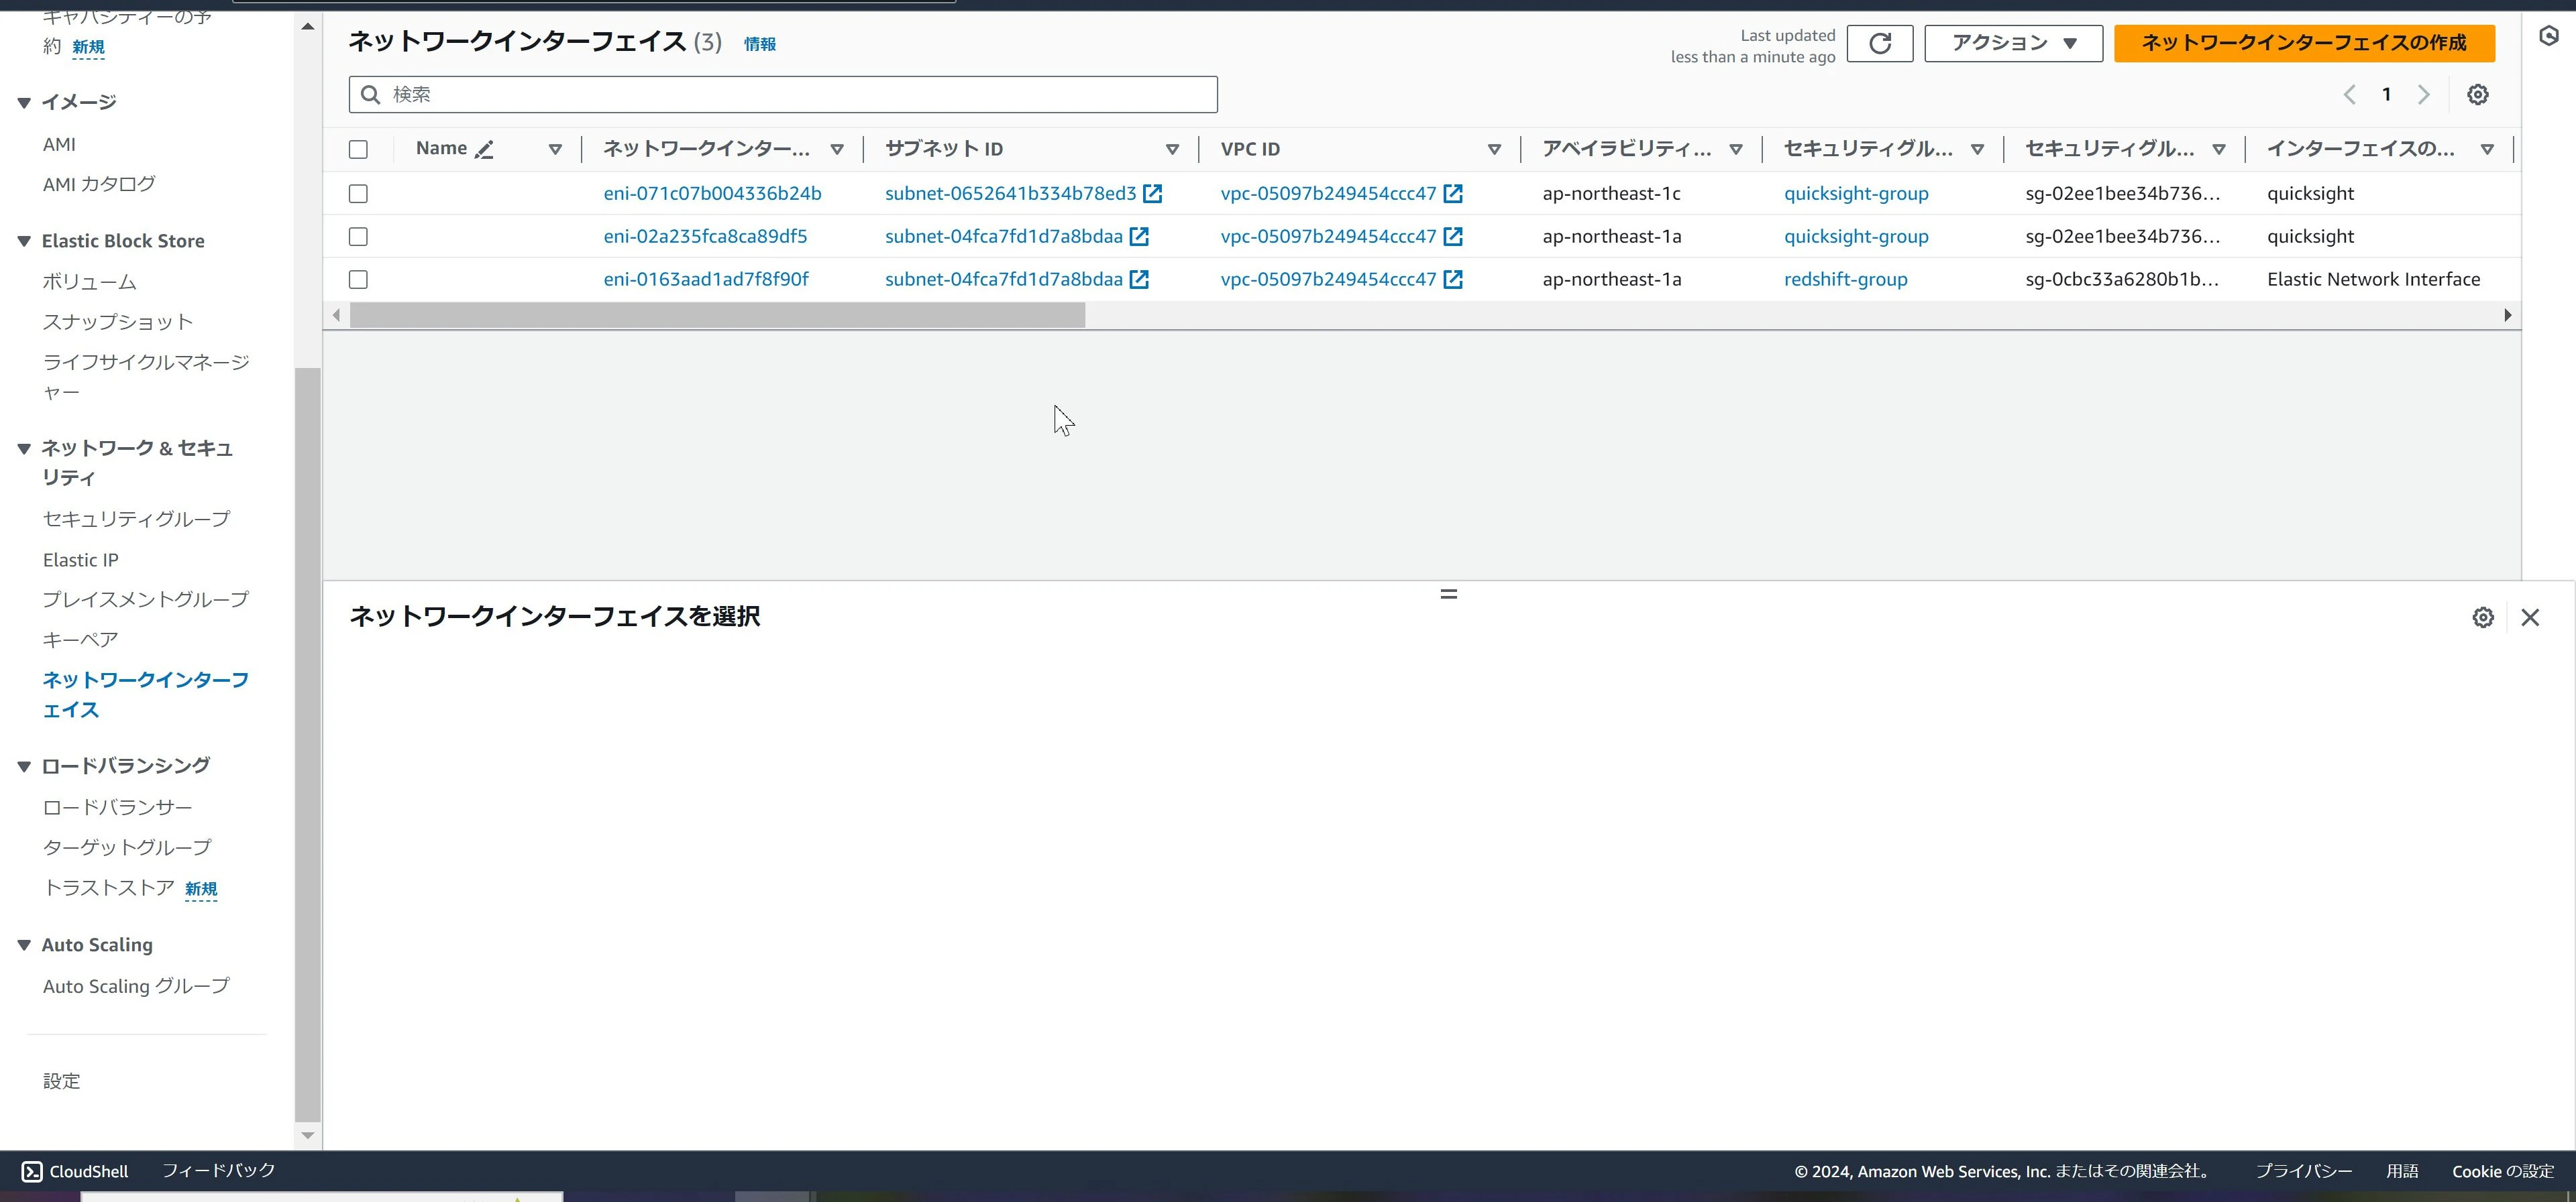Open external link icon for eni-0163aad1ad7f8f90f subnet
2576x1202 pixels.
tap(1139, 280)
